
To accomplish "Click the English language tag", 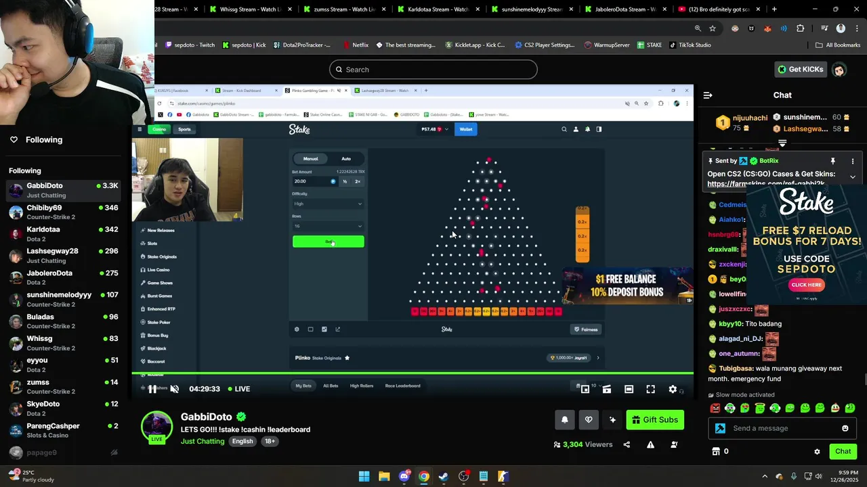I will [x=242, y=441].
